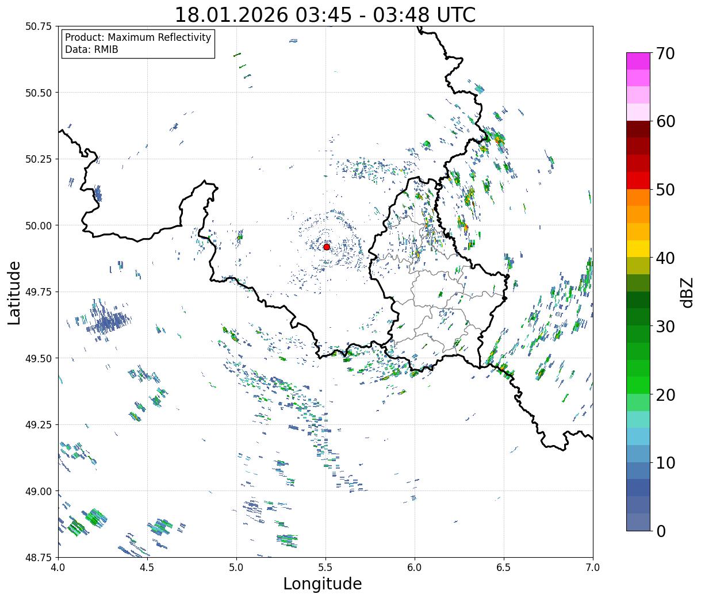This screenshot has height=598, width=701.
Task: Click the longitude tick label '5.0'
Action: point(236,568)
